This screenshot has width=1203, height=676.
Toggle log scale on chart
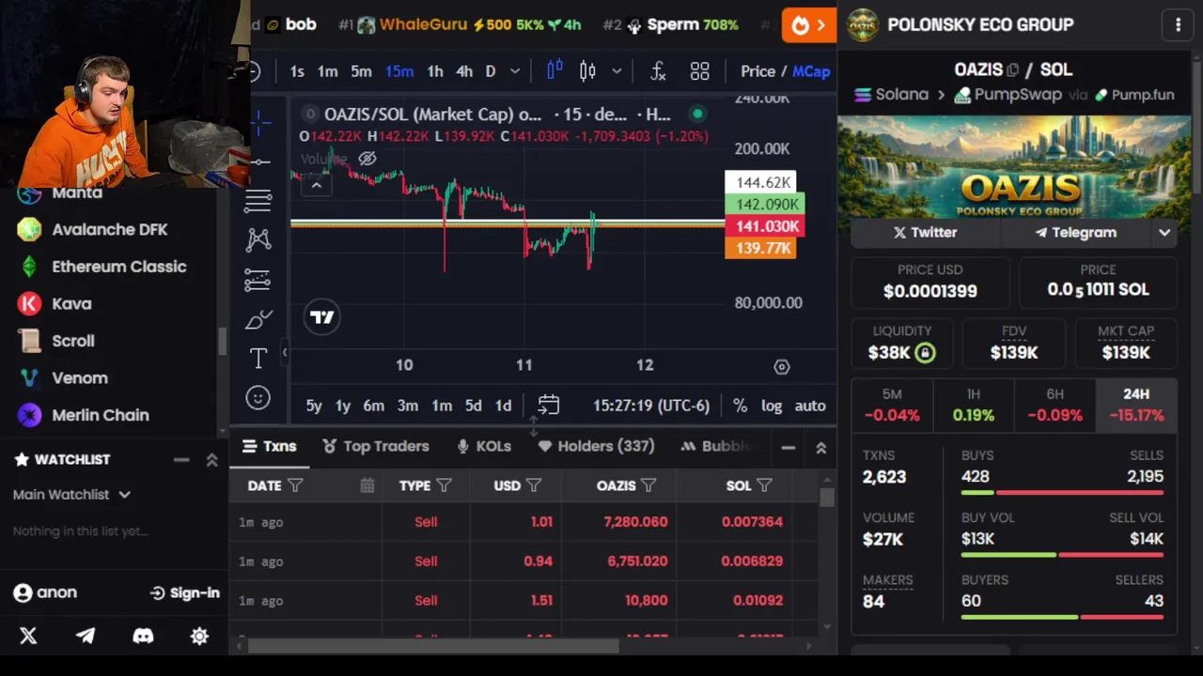tap(772, 406)
